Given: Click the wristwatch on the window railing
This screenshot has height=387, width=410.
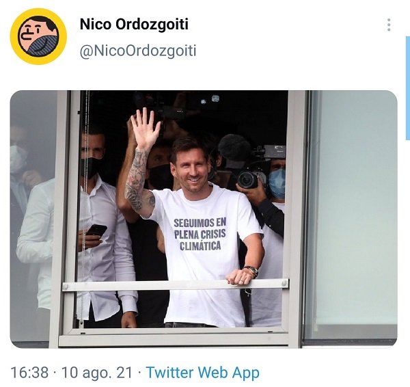Looking at the screenshot, I should (251, 271).
